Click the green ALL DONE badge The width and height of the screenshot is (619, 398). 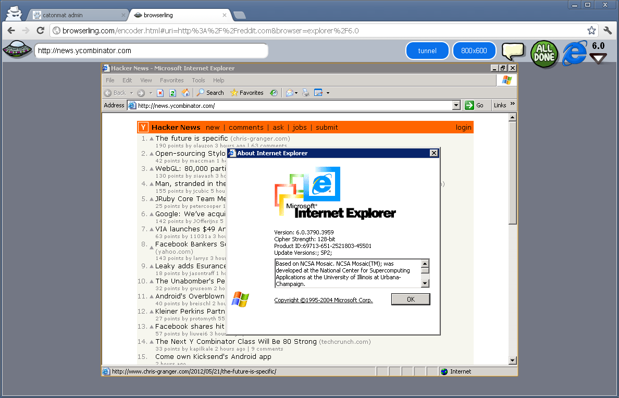click(544, 53)
